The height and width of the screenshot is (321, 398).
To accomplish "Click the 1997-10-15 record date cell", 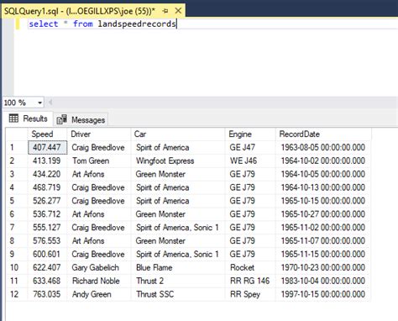I will click(323, 294).
